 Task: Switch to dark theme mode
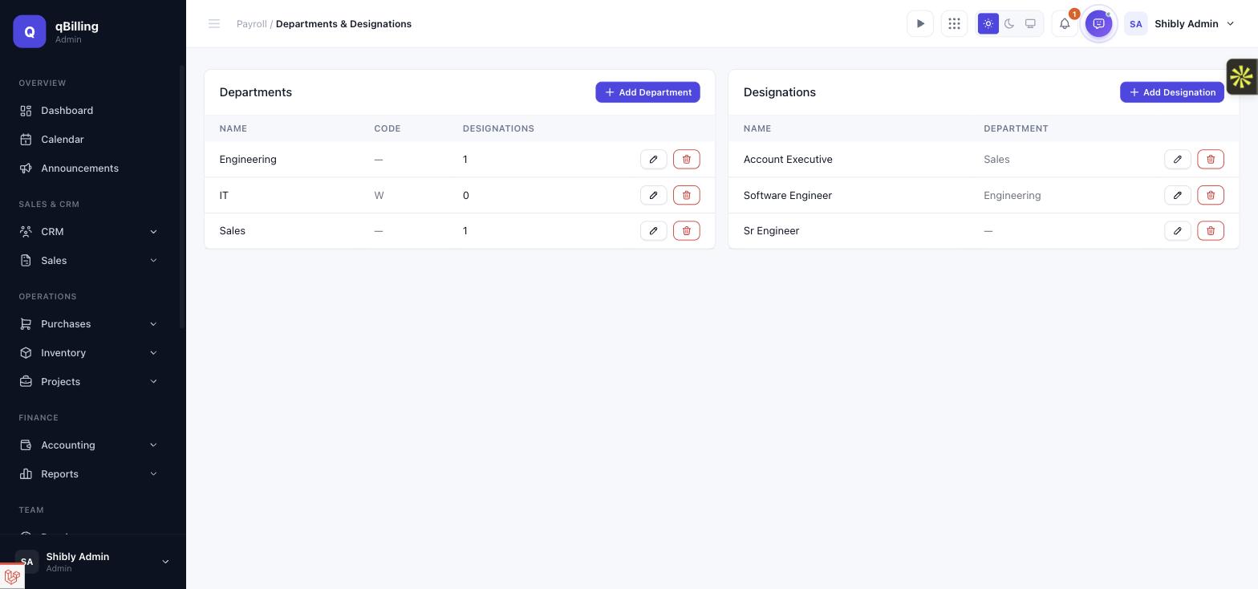(x=1009, y=24)
